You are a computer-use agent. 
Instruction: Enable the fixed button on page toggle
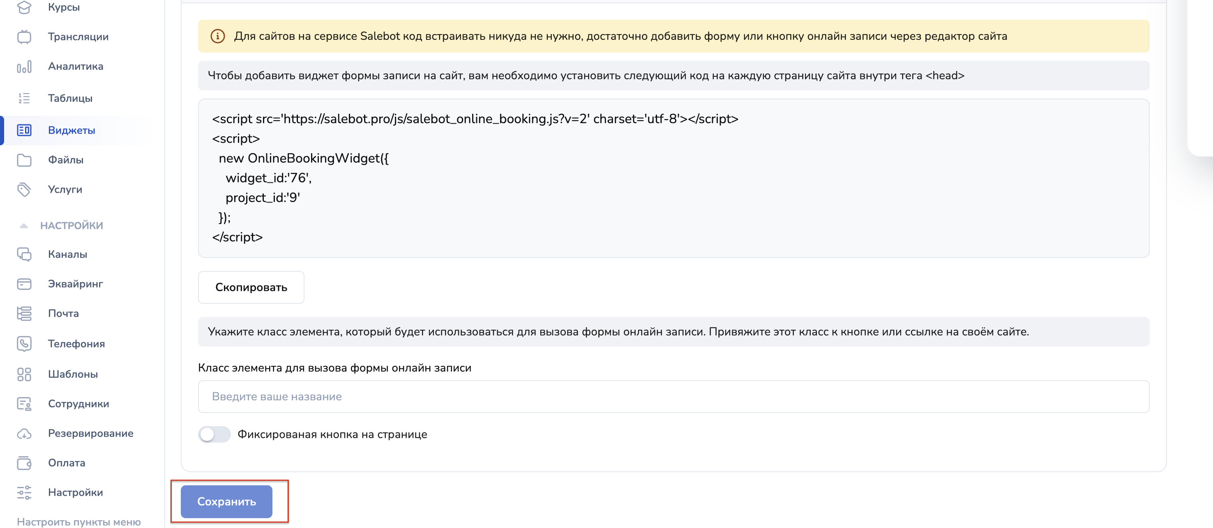[x=214, y=434]
